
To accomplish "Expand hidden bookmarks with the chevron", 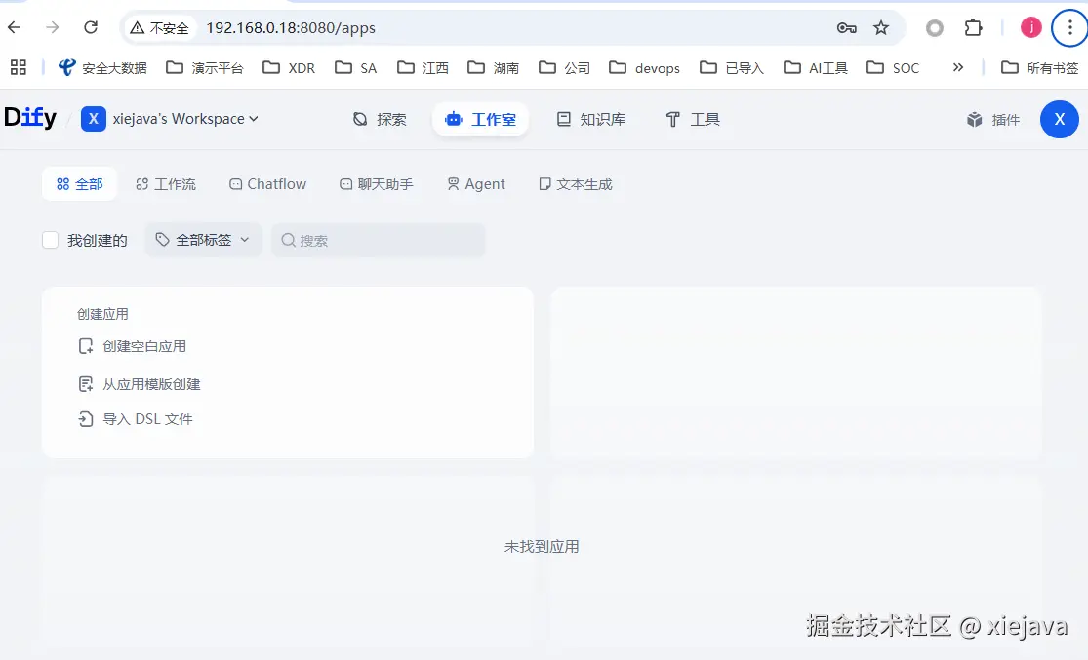I will 958,67.
